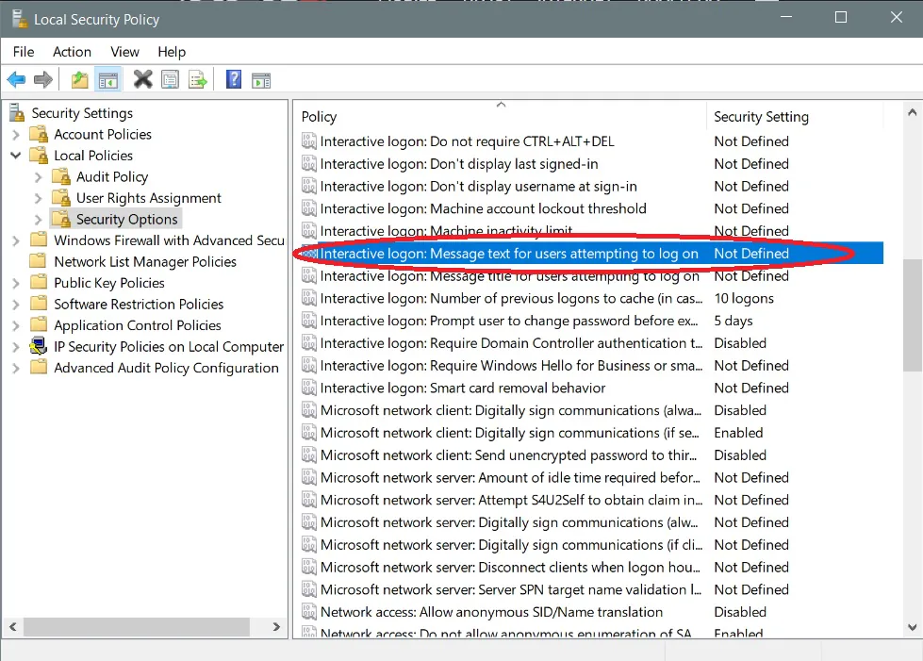Open the File menu
Viewport: 923px width, 661px height.
click(24, 52)
